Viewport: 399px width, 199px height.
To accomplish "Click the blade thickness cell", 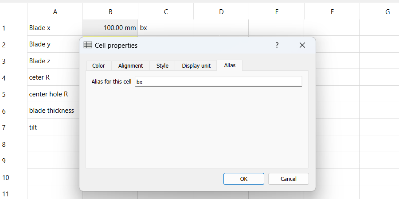I will tap(52, 111).
